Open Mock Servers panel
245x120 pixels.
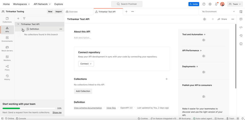pos(7,48)
